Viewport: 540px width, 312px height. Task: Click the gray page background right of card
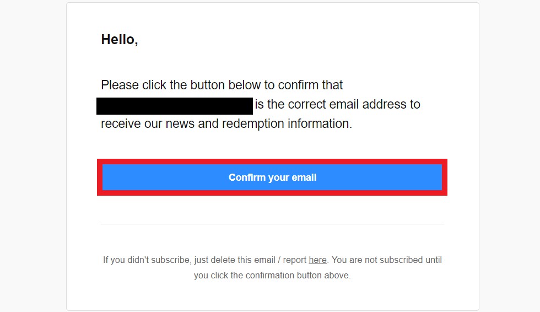[x=510, y=154]
